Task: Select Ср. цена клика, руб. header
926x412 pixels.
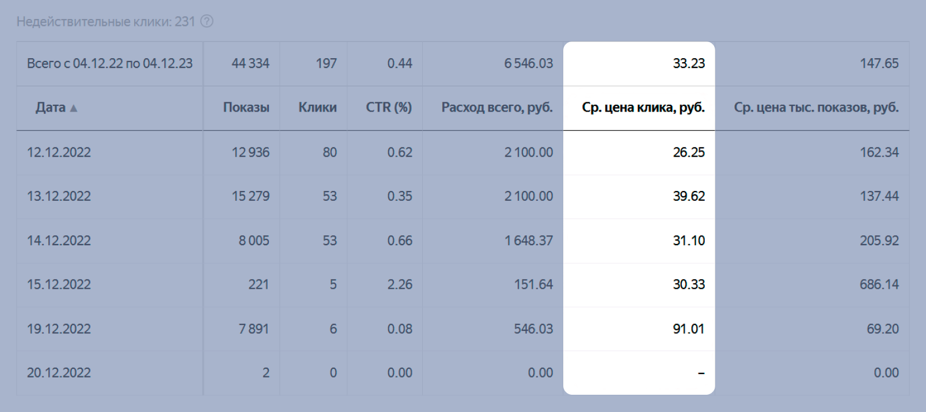Action: tap(643, 108)
